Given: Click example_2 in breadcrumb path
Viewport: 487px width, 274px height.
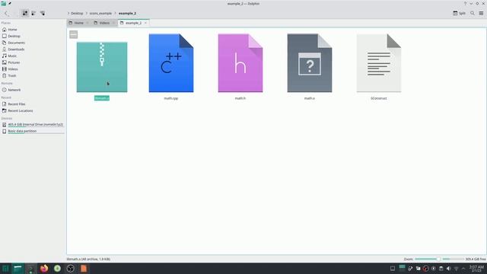Looking at the screenshot, I should click(127, 14).
